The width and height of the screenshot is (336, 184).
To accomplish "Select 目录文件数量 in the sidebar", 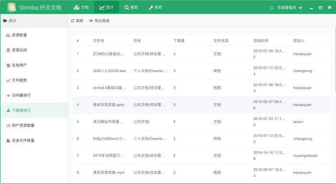I will point(34,141).
